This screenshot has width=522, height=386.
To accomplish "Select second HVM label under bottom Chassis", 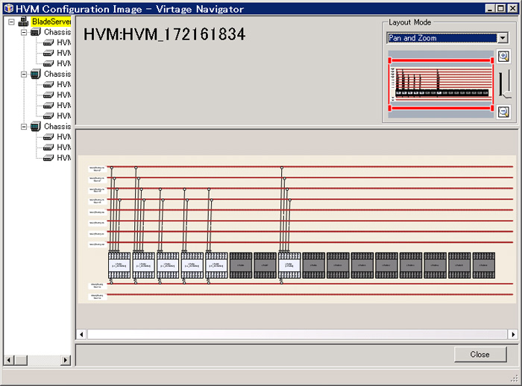I will pyautogui.click(x=64, y=147).
